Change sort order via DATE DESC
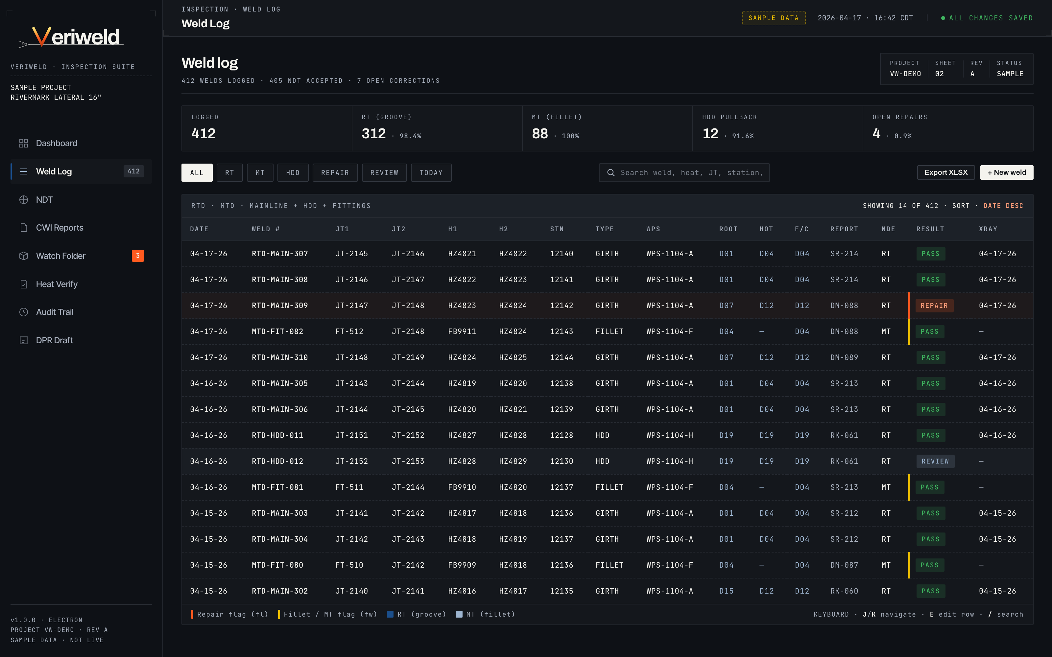The width and height of the screenshot is (1052, 657). (1003, 206)
